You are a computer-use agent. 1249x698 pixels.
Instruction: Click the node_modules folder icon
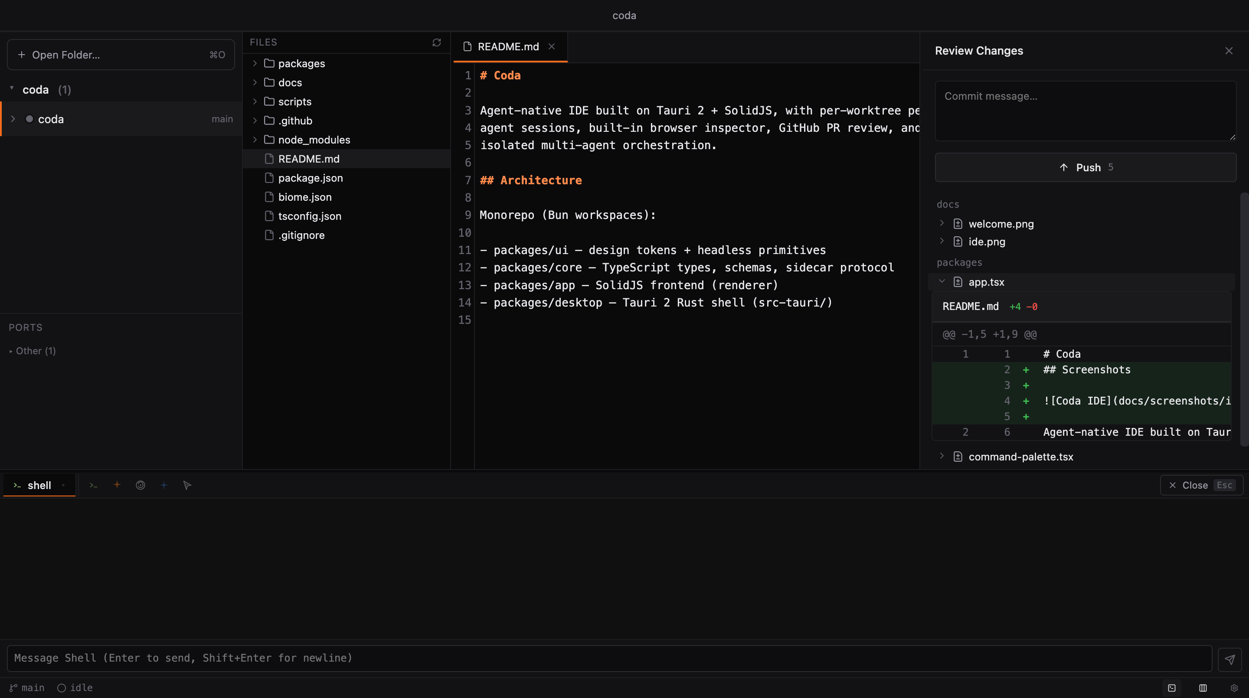269,140
